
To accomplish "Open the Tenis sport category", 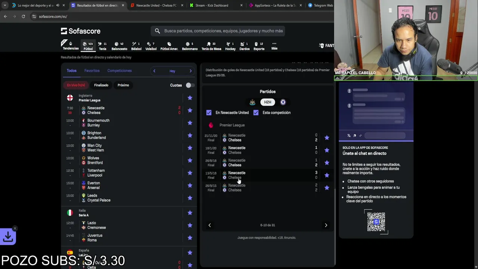I will tap(102, 46).
